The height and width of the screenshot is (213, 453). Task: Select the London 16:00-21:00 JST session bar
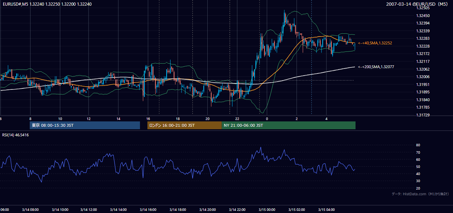[184, 125]
